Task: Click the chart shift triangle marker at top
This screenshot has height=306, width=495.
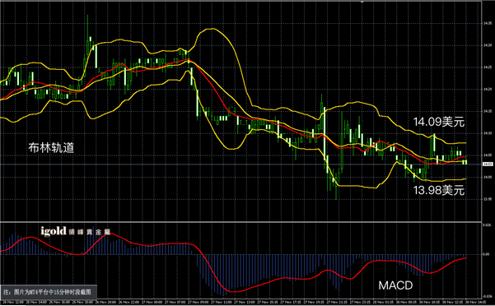Action: pyautogui.click(x=362, y=2)
